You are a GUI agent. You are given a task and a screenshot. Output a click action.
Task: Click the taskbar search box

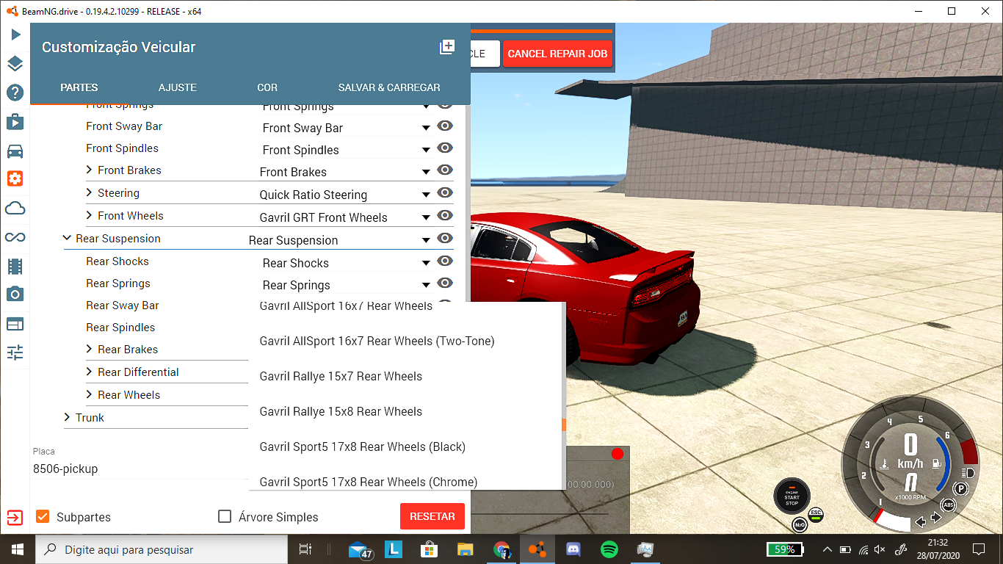tap(162, 549)
